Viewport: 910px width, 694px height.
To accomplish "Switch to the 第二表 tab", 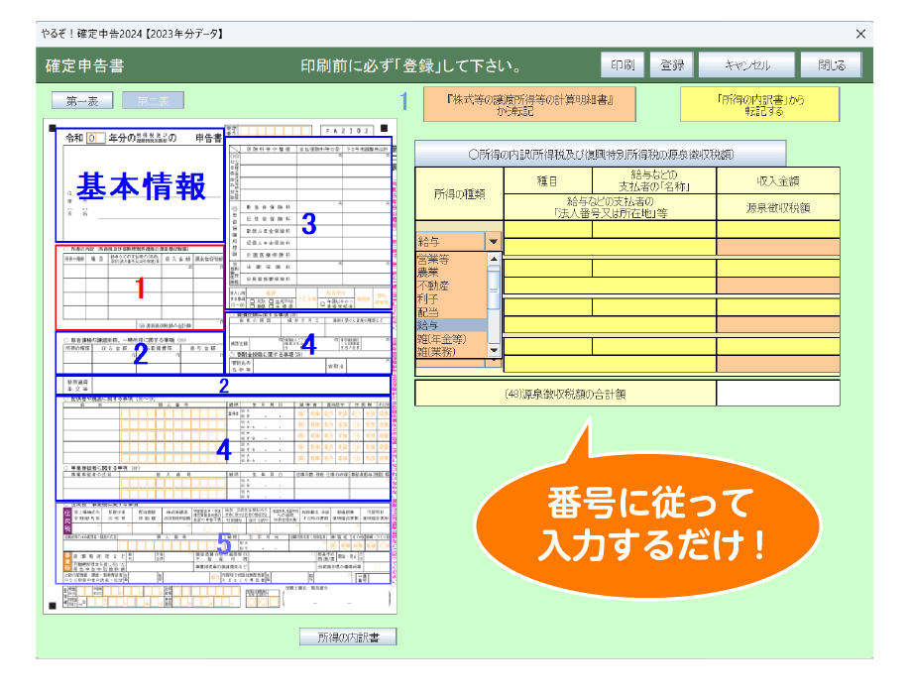I will (154, 101).
